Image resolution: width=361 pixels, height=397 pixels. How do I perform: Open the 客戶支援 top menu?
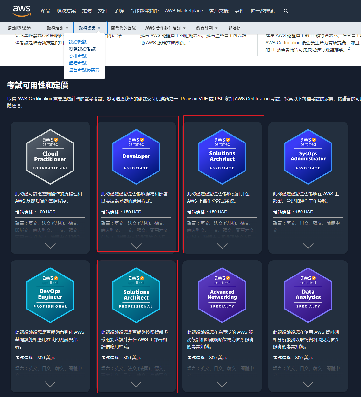[x=219, y=11]
